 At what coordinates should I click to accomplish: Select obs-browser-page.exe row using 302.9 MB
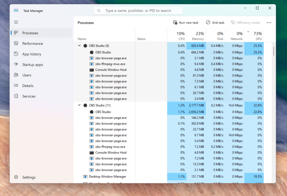[169, 123]
